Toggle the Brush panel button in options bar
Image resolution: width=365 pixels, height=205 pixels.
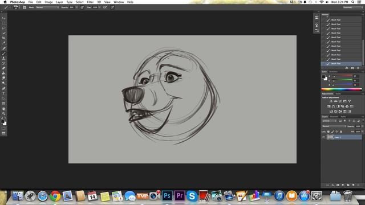pyautogui.click(x=25, y=7)
